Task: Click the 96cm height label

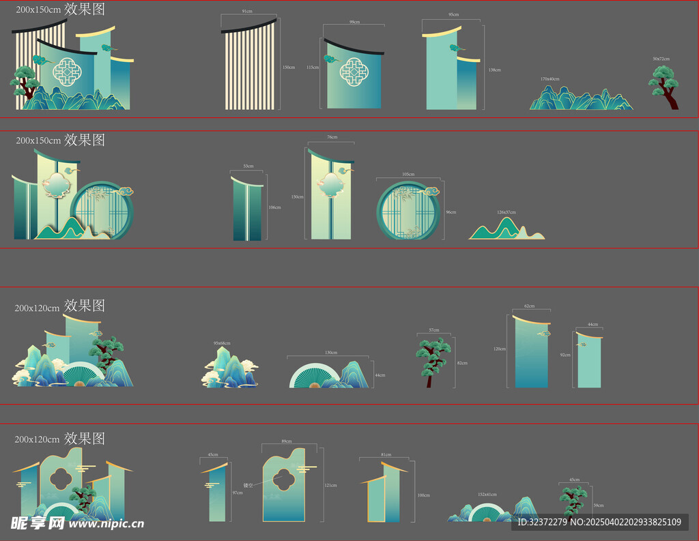Action: [451, 212]
